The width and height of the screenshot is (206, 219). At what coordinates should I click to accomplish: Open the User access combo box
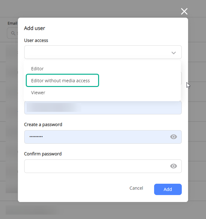pyautogui.click(x=103, y=52)
